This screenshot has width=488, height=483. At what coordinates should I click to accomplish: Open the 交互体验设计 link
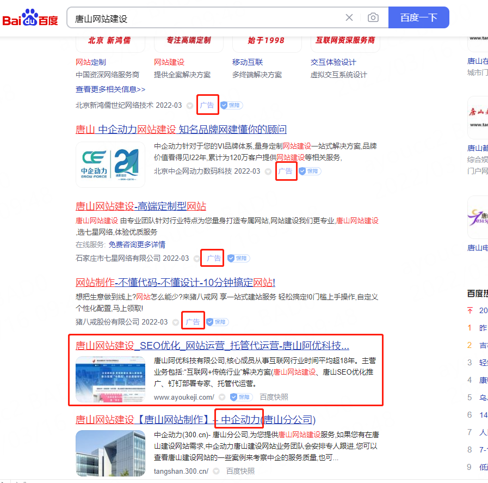point(333,62)
